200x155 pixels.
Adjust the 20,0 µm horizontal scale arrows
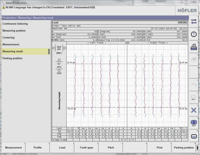click(x=59, y=48)
